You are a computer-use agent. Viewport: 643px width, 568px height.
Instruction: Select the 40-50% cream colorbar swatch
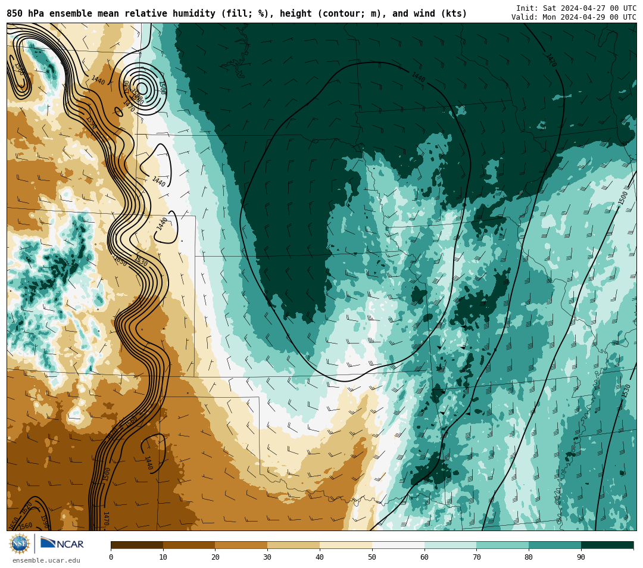(x=346, y=545)
